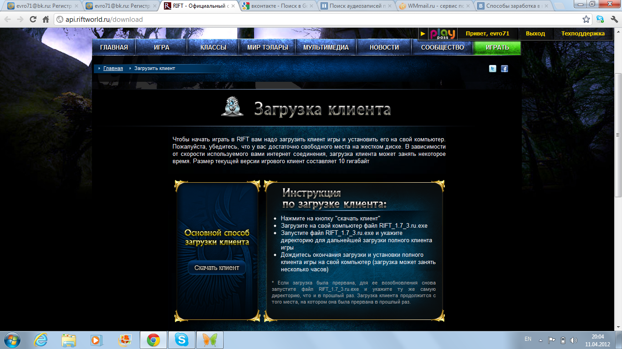
Task: Open the Twitter icon link
Action: tap(493, 69)
